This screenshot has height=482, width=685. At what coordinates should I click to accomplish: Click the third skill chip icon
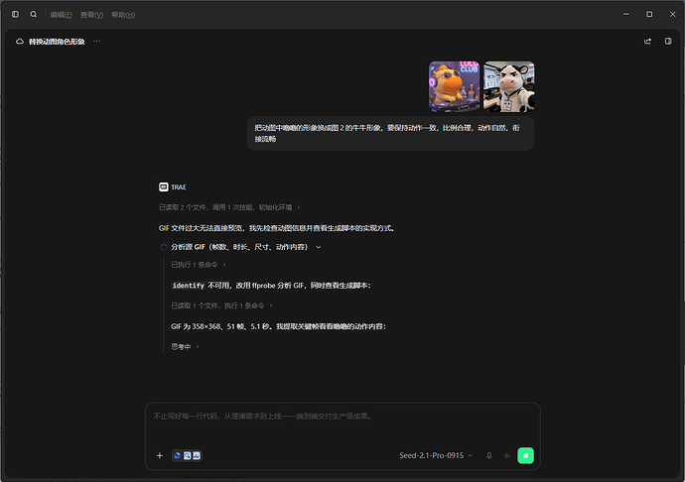(197, 456)
